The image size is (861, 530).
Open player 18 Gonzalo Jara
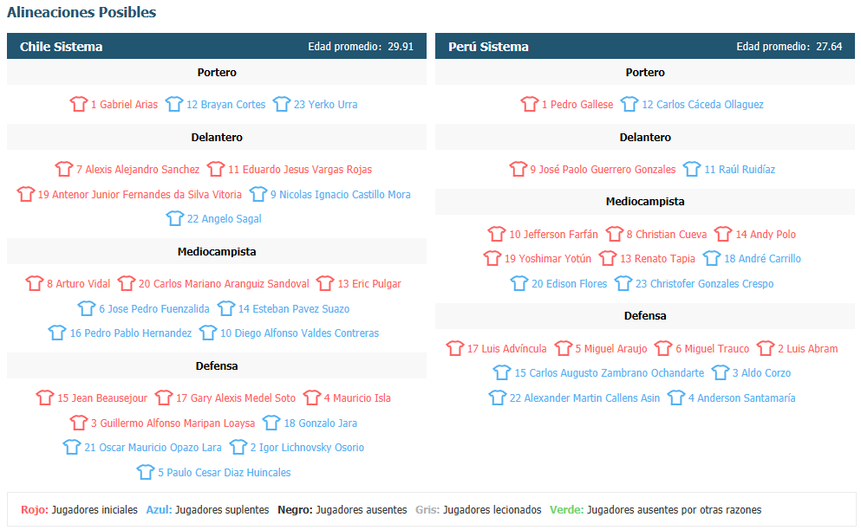321,423
